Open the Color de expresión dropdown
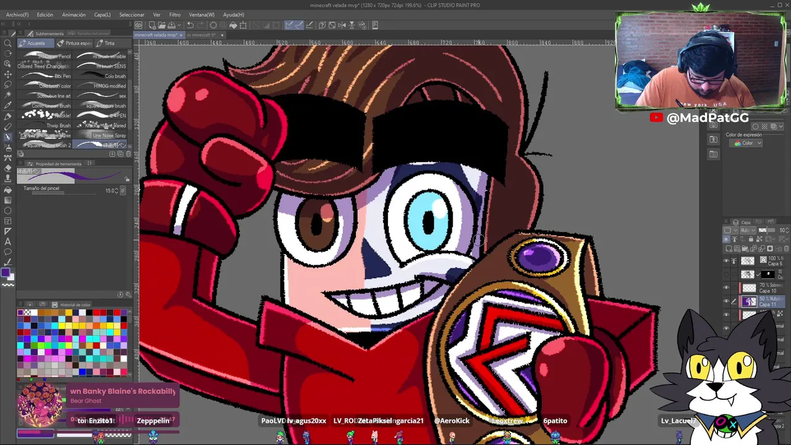791x445 pixels. coord(747,143)
